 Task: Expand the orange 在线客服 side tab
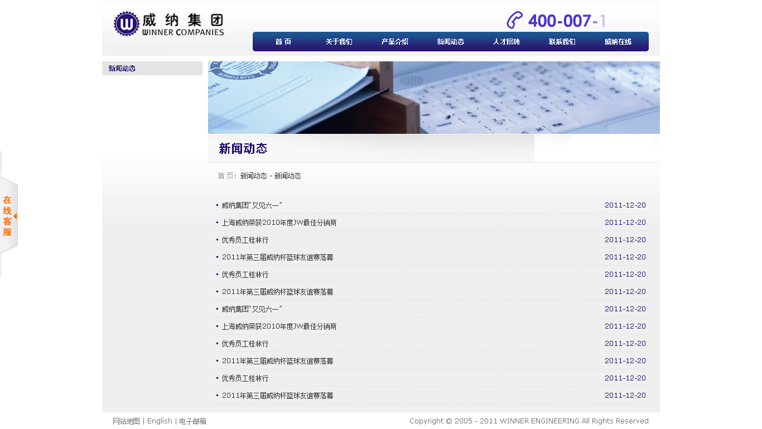click(x=8, y=215)
